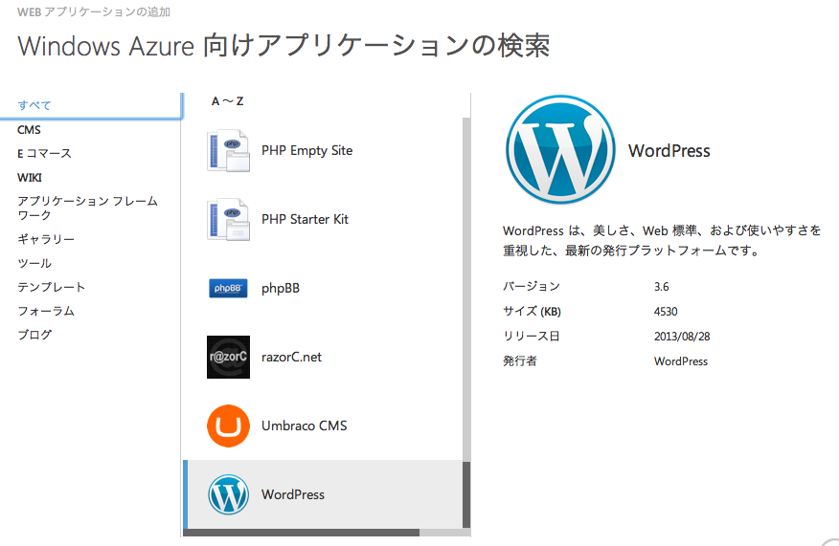Click the orange Umbraco CMS icon
Image resolution: width=839 pixels, height=546 pixels.
(x=229, y=426)
